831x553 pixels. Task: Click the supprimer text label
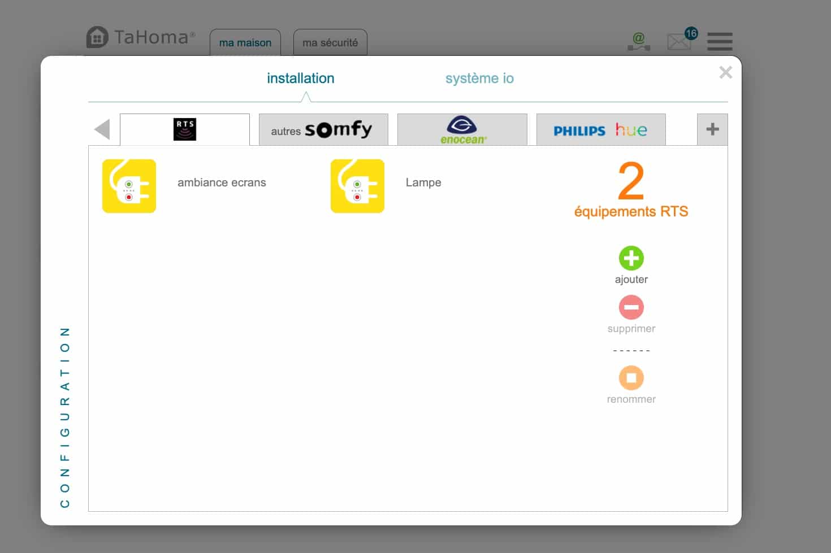pos(631,329)
